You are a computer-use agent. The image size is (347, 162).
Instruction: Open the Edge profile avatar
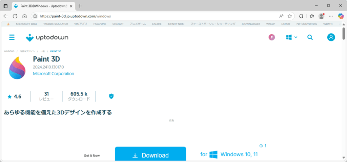(x=321, y=16)
